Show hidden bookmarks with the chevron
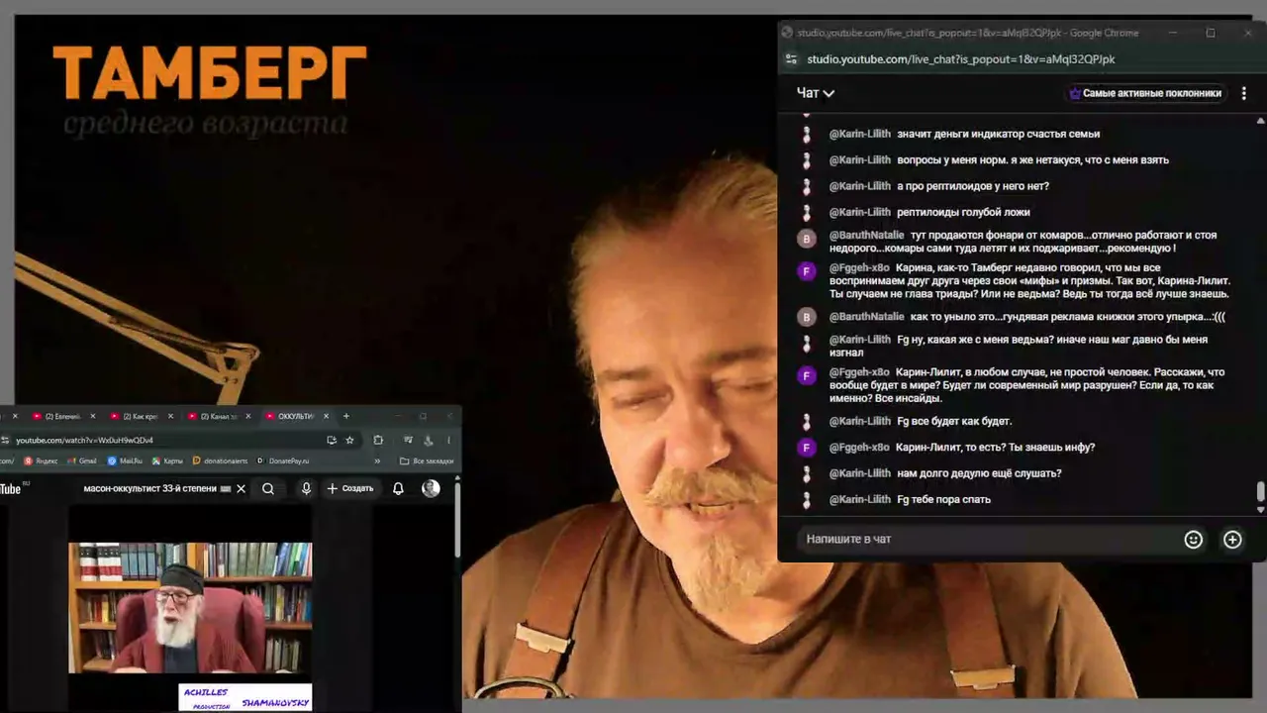This screenshot has height=713, width=1267. click(x=377, y=460)
